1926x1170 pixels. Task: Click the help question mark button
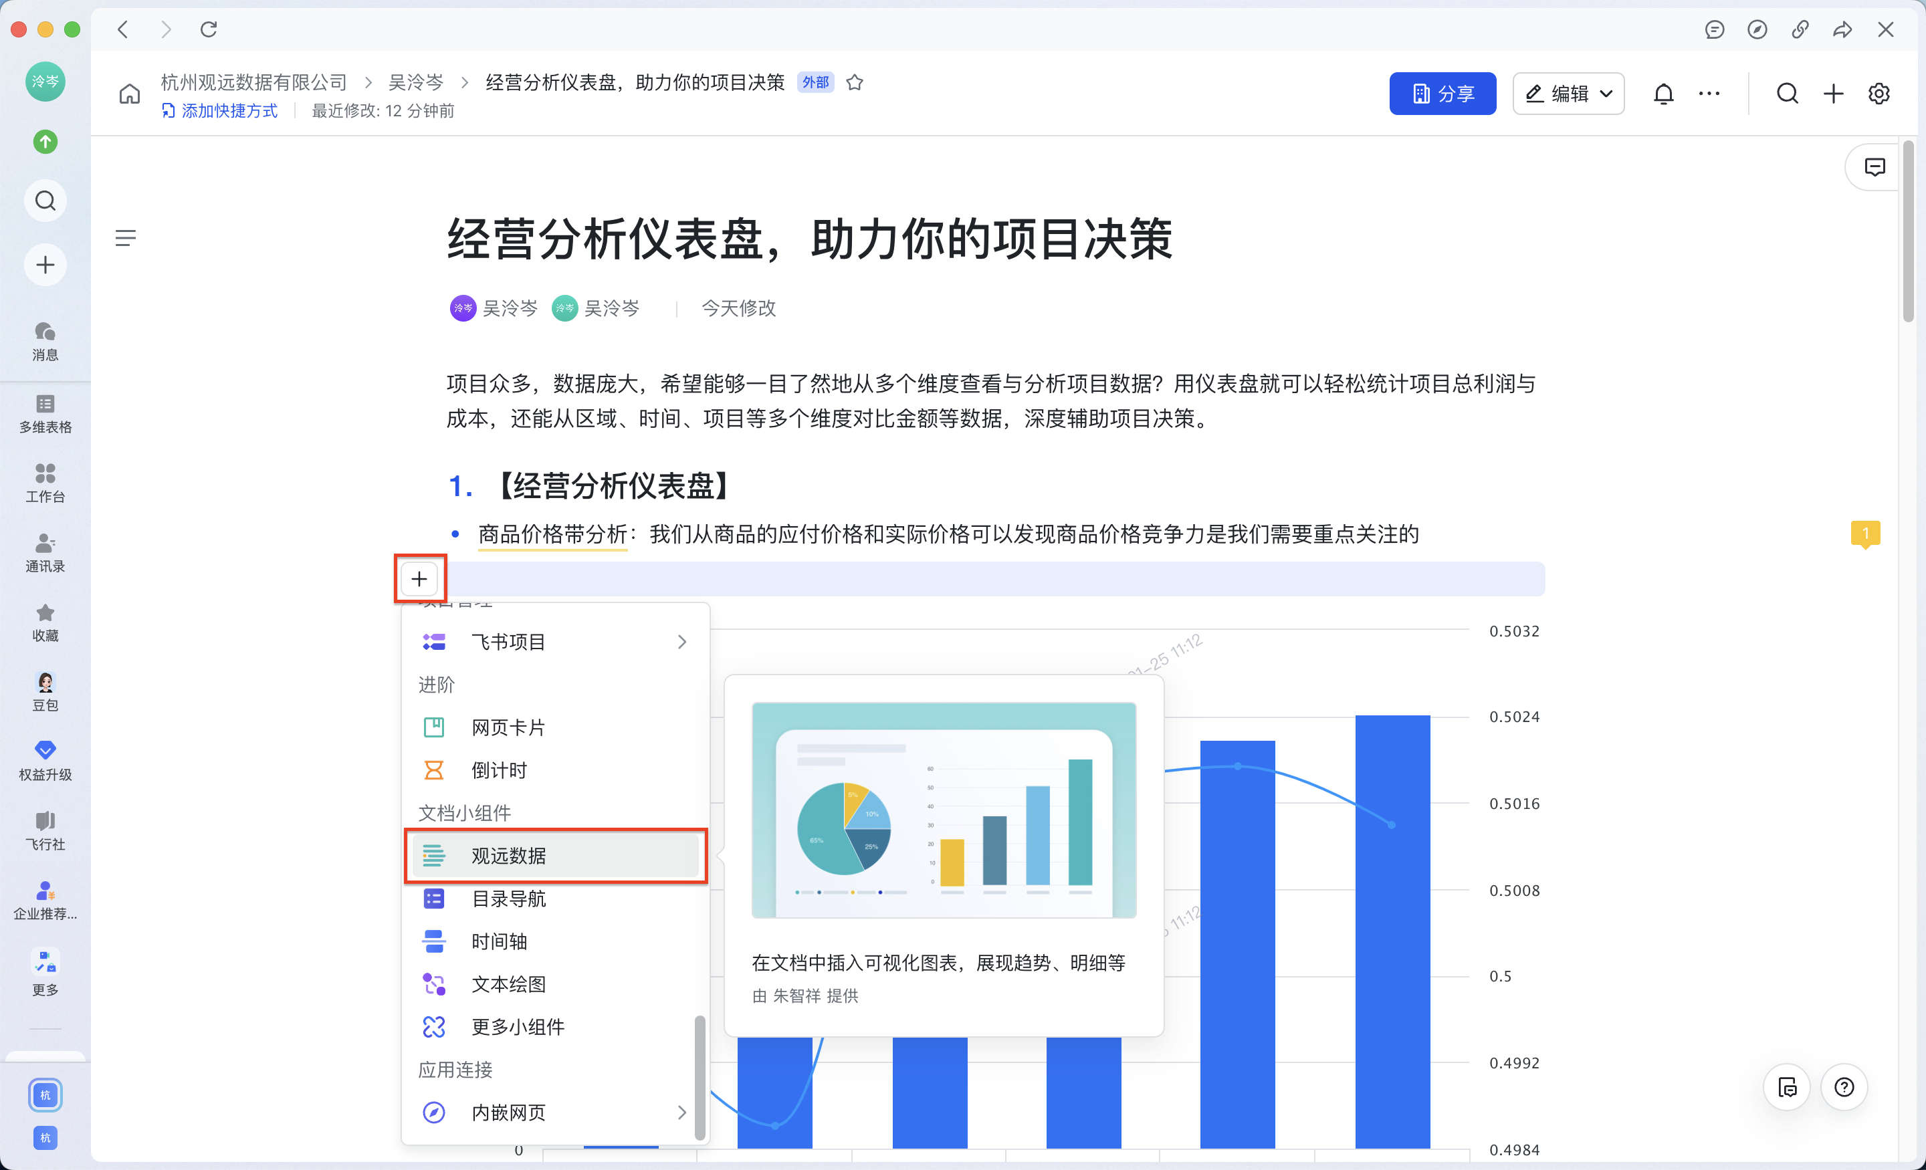coord(1844,1086)
